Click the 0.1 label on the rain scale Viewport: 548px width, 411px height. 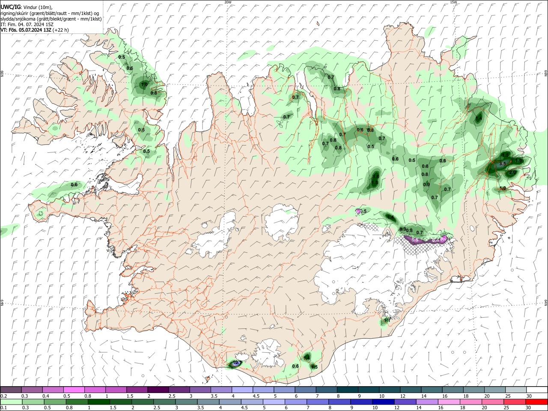[3, 408]
